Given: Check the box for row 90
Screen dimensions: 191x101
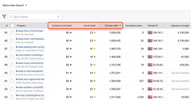Looking at the screenshot, I should pyautogui.click(x=12, y=73).
